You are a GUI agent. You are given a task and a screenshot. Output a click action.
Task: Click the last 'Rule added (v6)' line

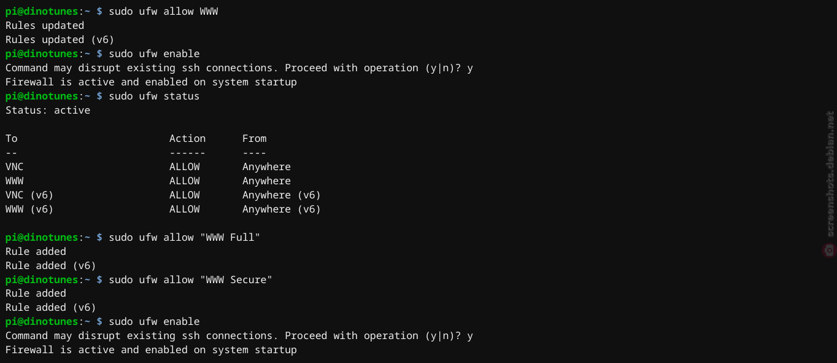[x=51, y=308]
